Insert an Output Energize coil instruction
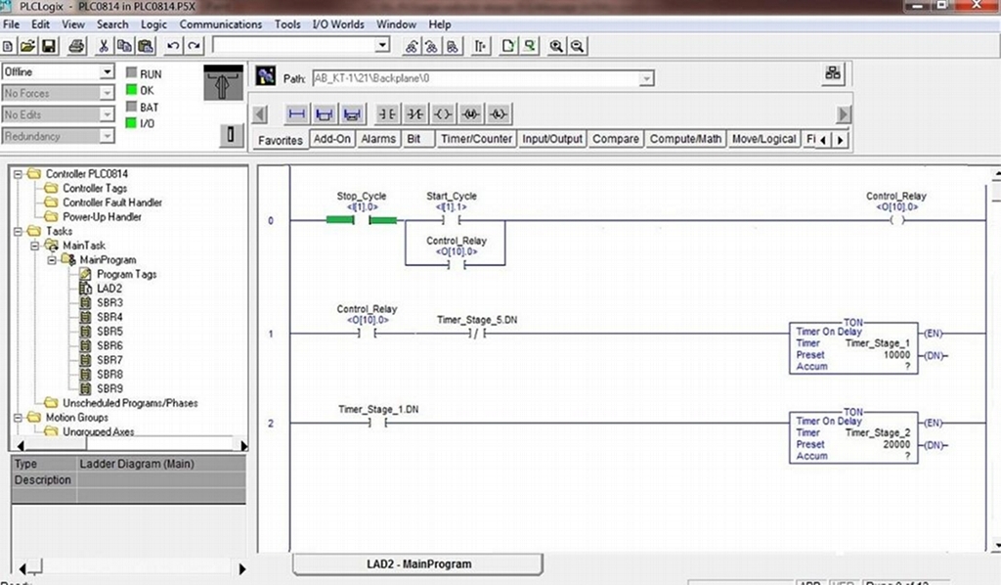1001x585 pixels. (x=444, y=114)
